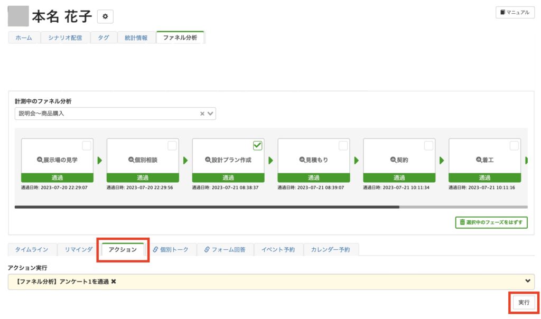Click magnifier icon on 着工 phase
Image resolution: width=541 pixels, height=319 pixels.
[479, 160]
